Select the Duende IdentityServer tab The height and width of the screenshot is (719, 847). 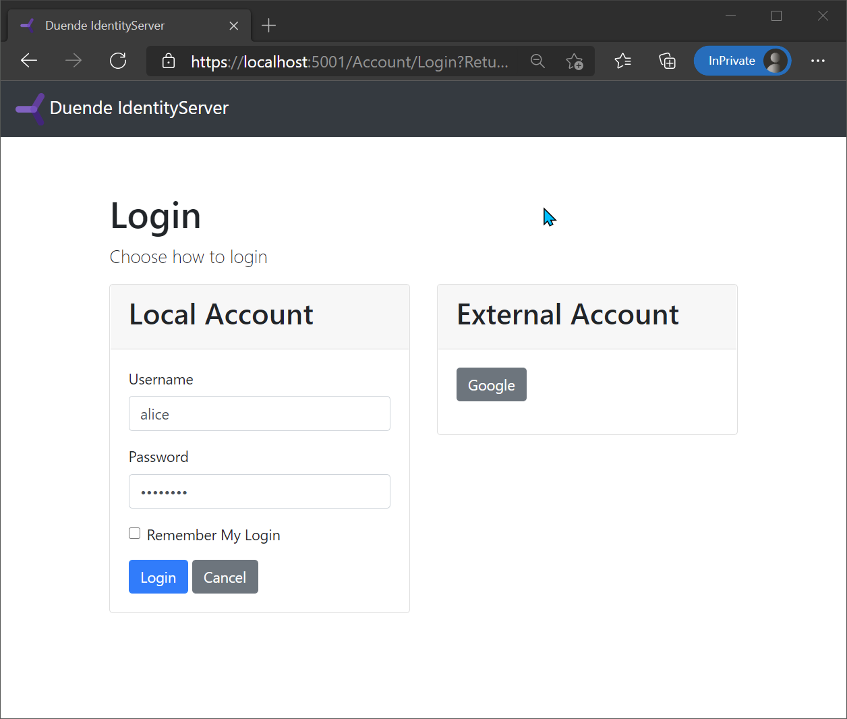tap(129, 25)
